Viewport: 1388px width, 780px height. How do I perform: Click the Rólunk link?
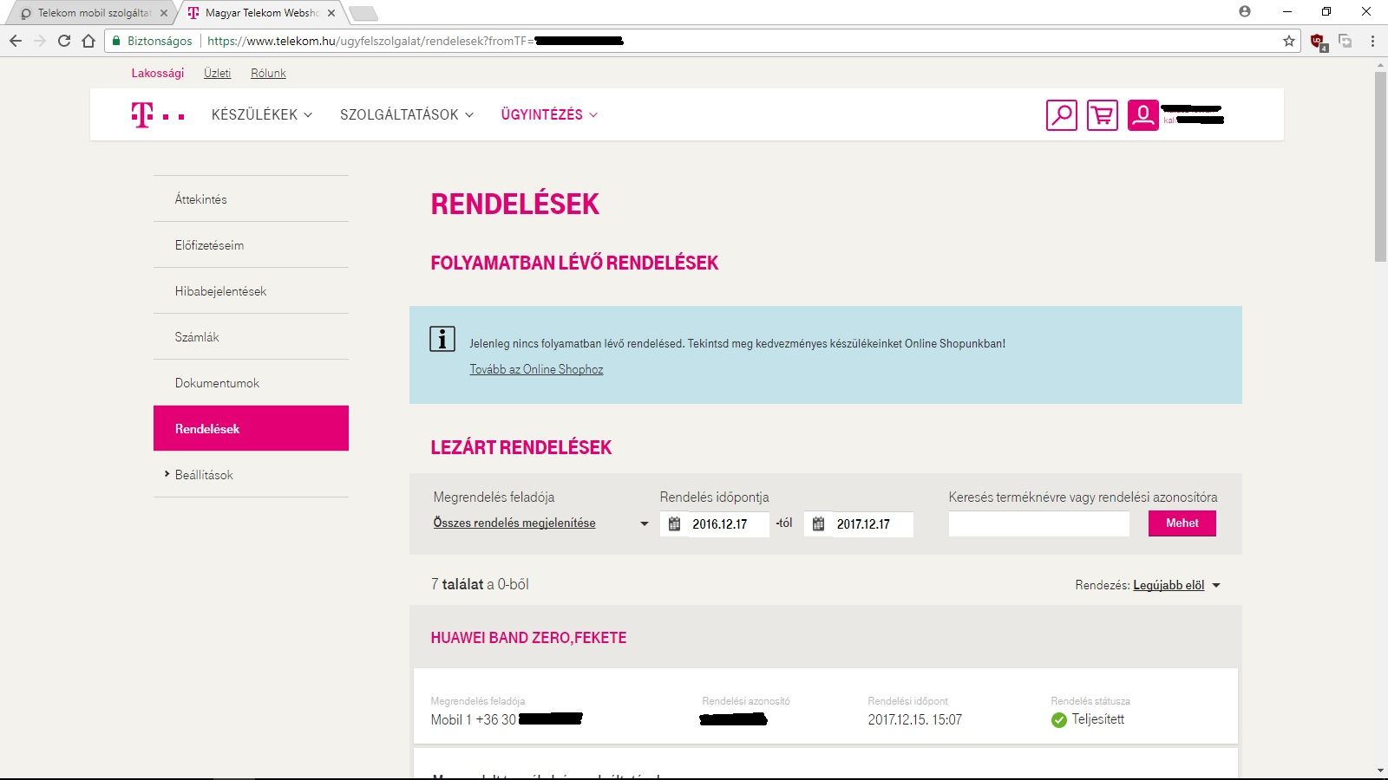[268, 73]
